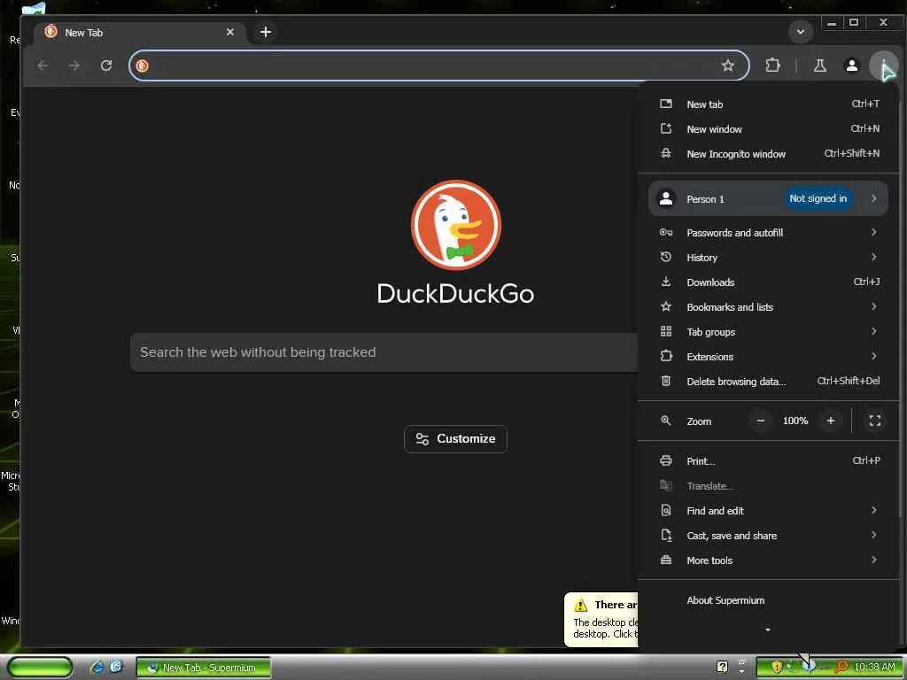This screenshot has height=680, width=907.
Task: Close the three-dot browser menu button
Action: 883,66
